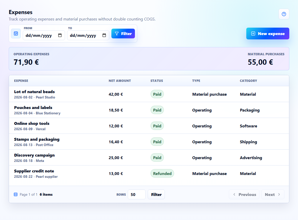Click the Shipping category cell
The height and width of the screenshot is (220, 298).
point(248,142)
